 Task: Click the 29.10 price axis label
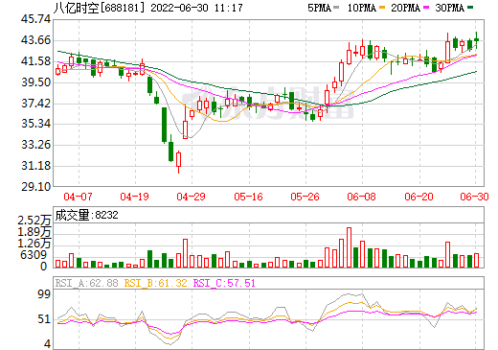(35, 187)
